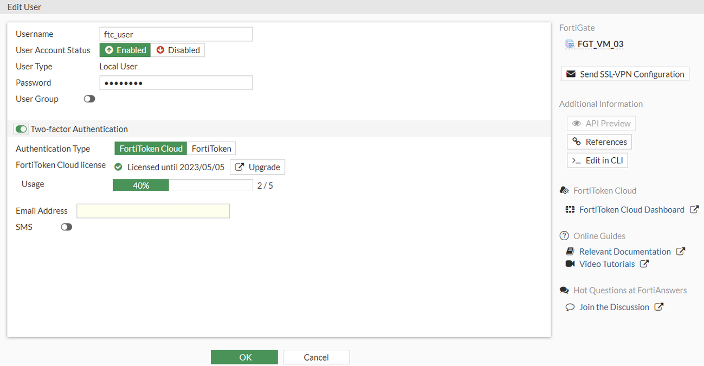Click the 40% usage progress bar
704x366 pixels.
140,185
